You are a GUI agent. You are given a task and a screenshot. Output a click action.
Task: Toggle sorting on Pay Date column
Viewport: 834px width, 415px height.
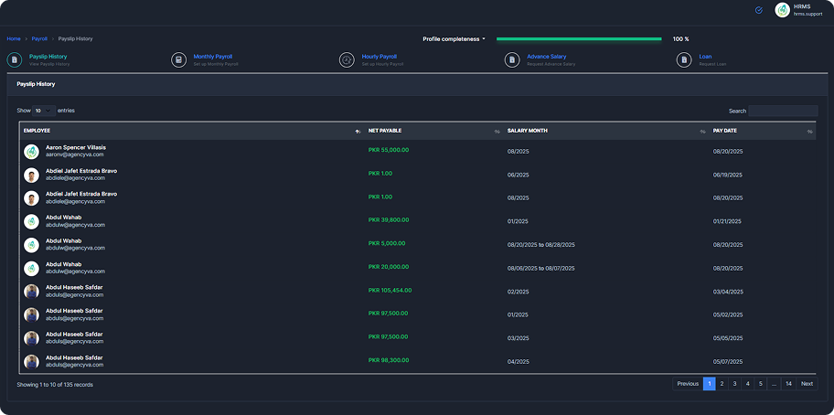point(809,132)
